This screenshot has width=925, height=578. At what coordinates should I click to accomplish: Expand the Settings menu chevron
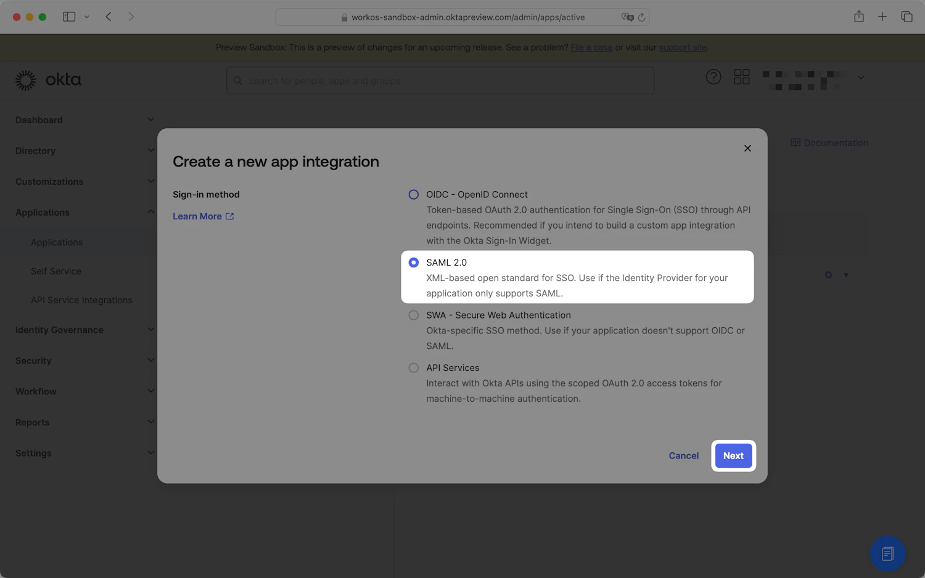tap(150, 453)
